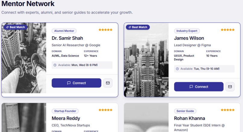The width and height of the screenshot is (243, 132).
Task: Connect with Dr. Samir Shah
Action: [x=76, y=83]
